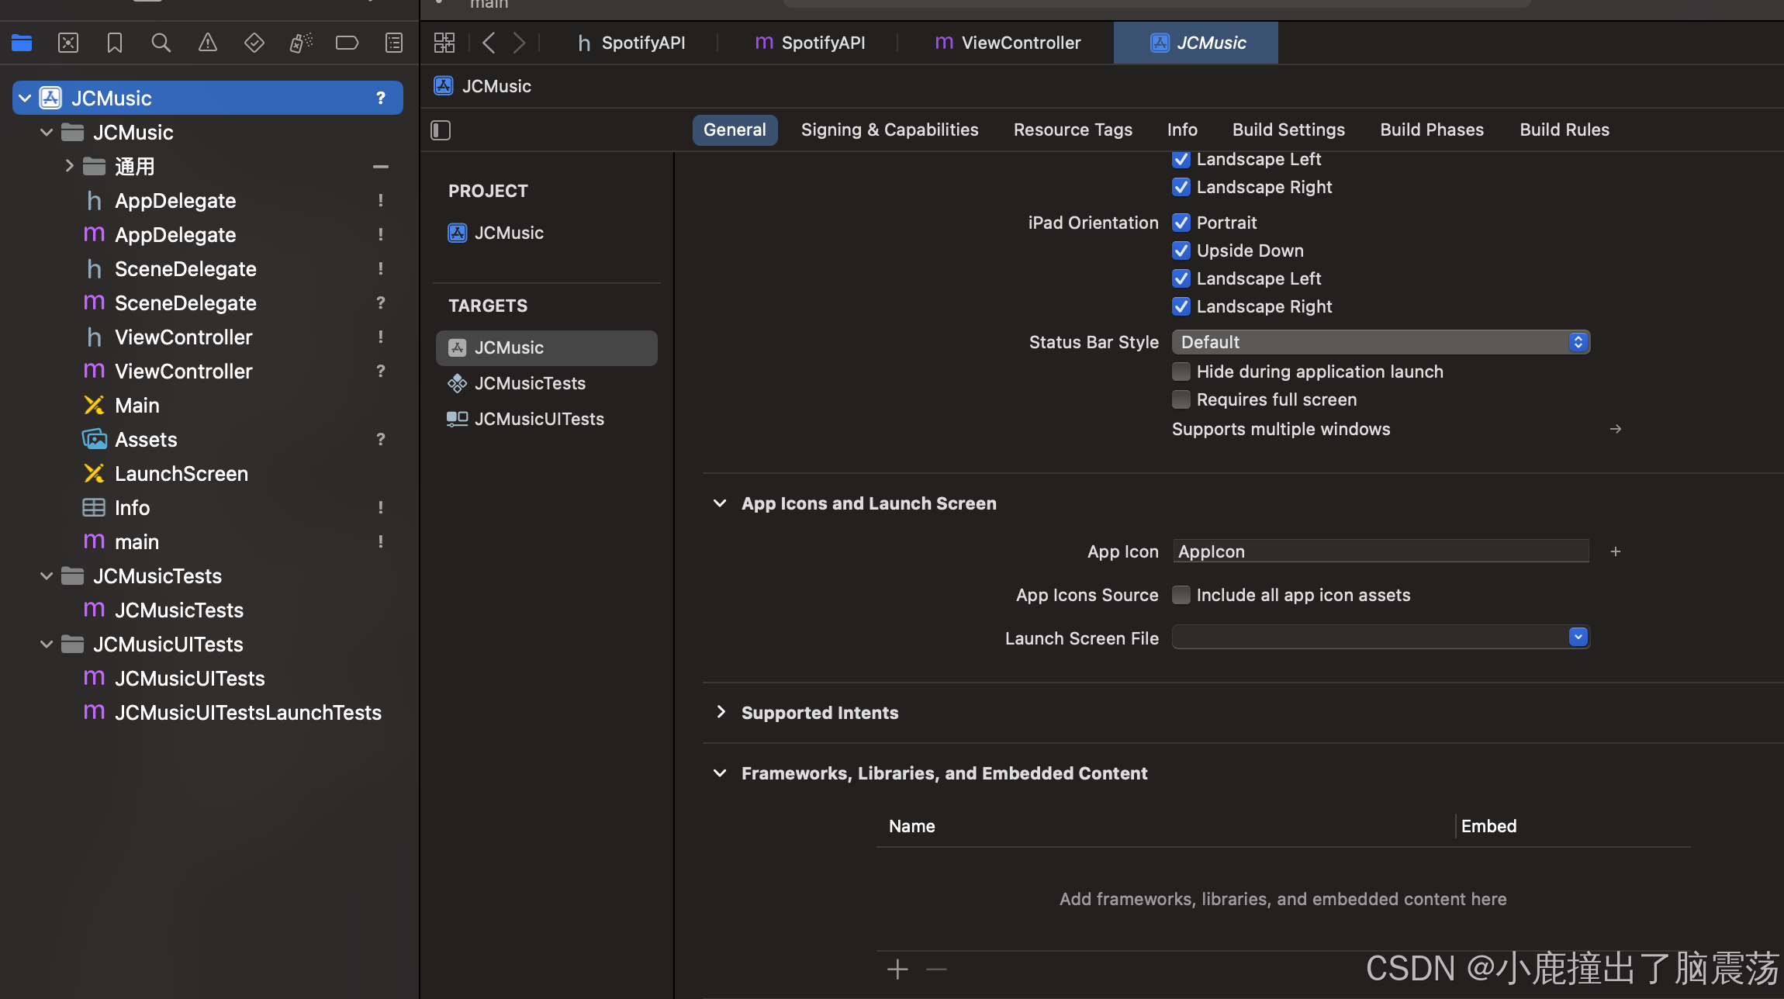Screen dimensions: 1784x999
Task: Toggle Landscape Left orientation for iPad
Action: tap(1180, 278)
